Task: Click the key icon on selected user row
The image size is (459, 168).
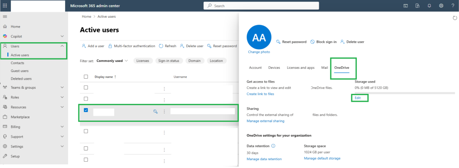Action: [x=155, y=111]
